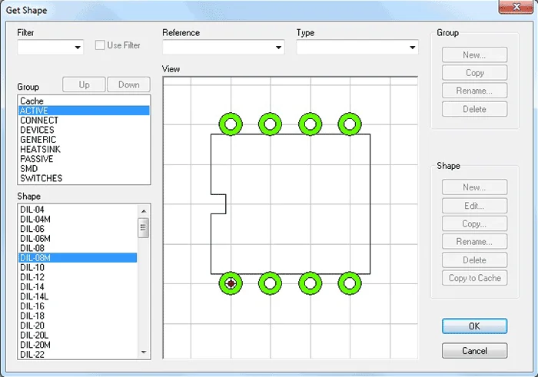Enable the Use Filter checkbox

coord(100,45)
